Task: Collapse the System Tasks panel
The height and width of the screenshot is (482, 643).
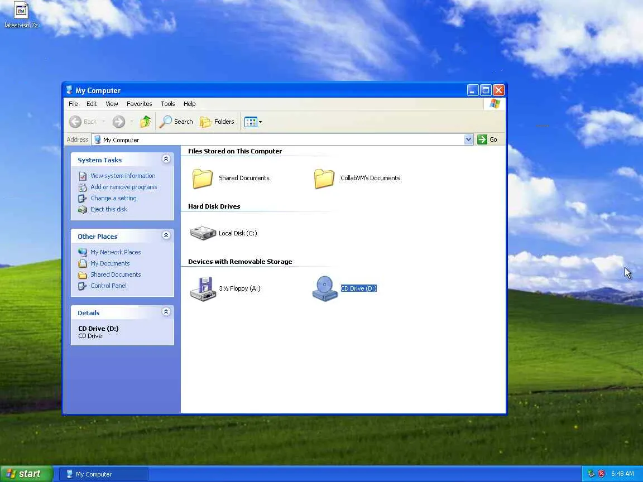Action: pyautogui.click(x=166, y=159)
